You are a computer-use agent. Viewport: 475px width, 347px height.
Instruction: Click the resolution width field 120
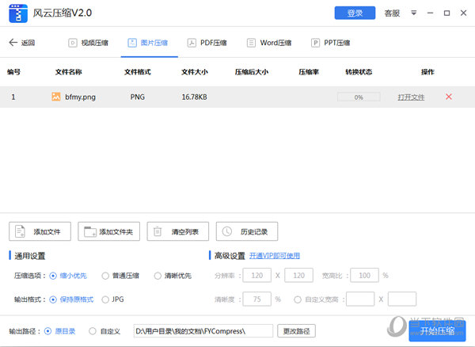pyautogui.click(x=256, y=275)
